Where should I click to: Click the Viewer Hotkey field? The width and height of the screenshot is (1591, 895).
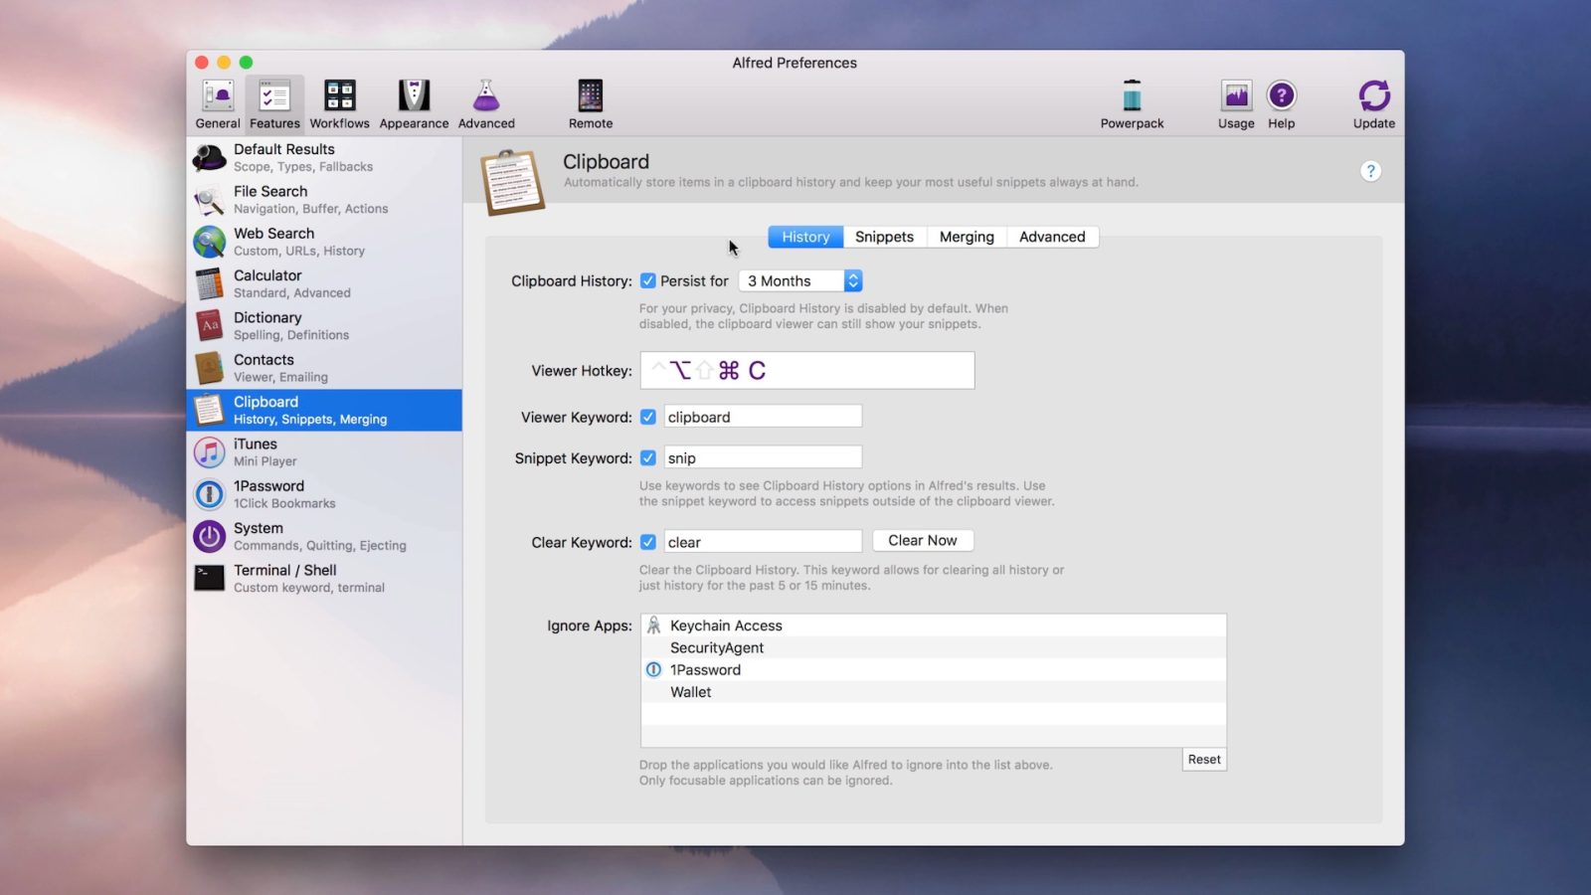pyautogui.click(x=806, y=371)
